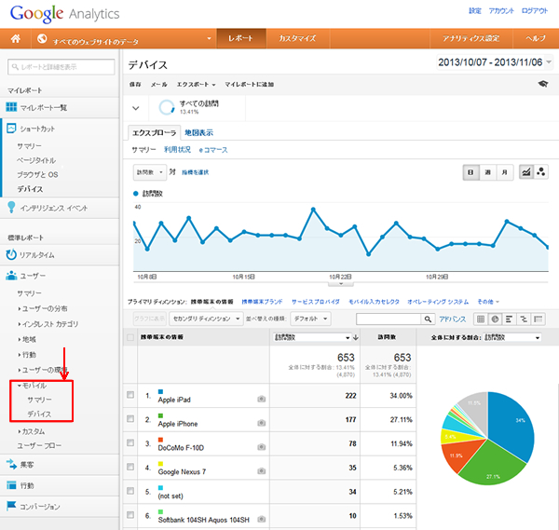Image resolution: width=559 pixels, height=530 pixels.
Task: Click the Home icon in orange bar
Action: pos(15,38)
